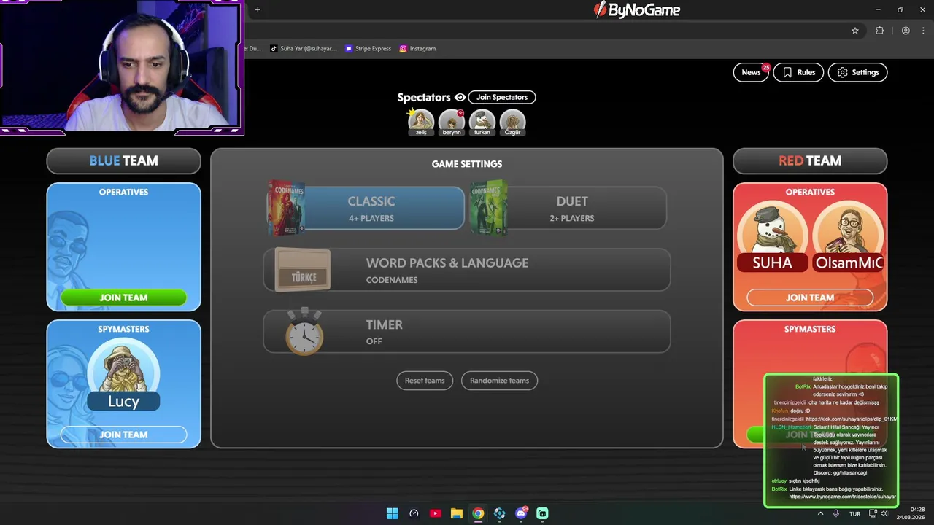Open the Instagram bookmark

(x=417, y=49)
